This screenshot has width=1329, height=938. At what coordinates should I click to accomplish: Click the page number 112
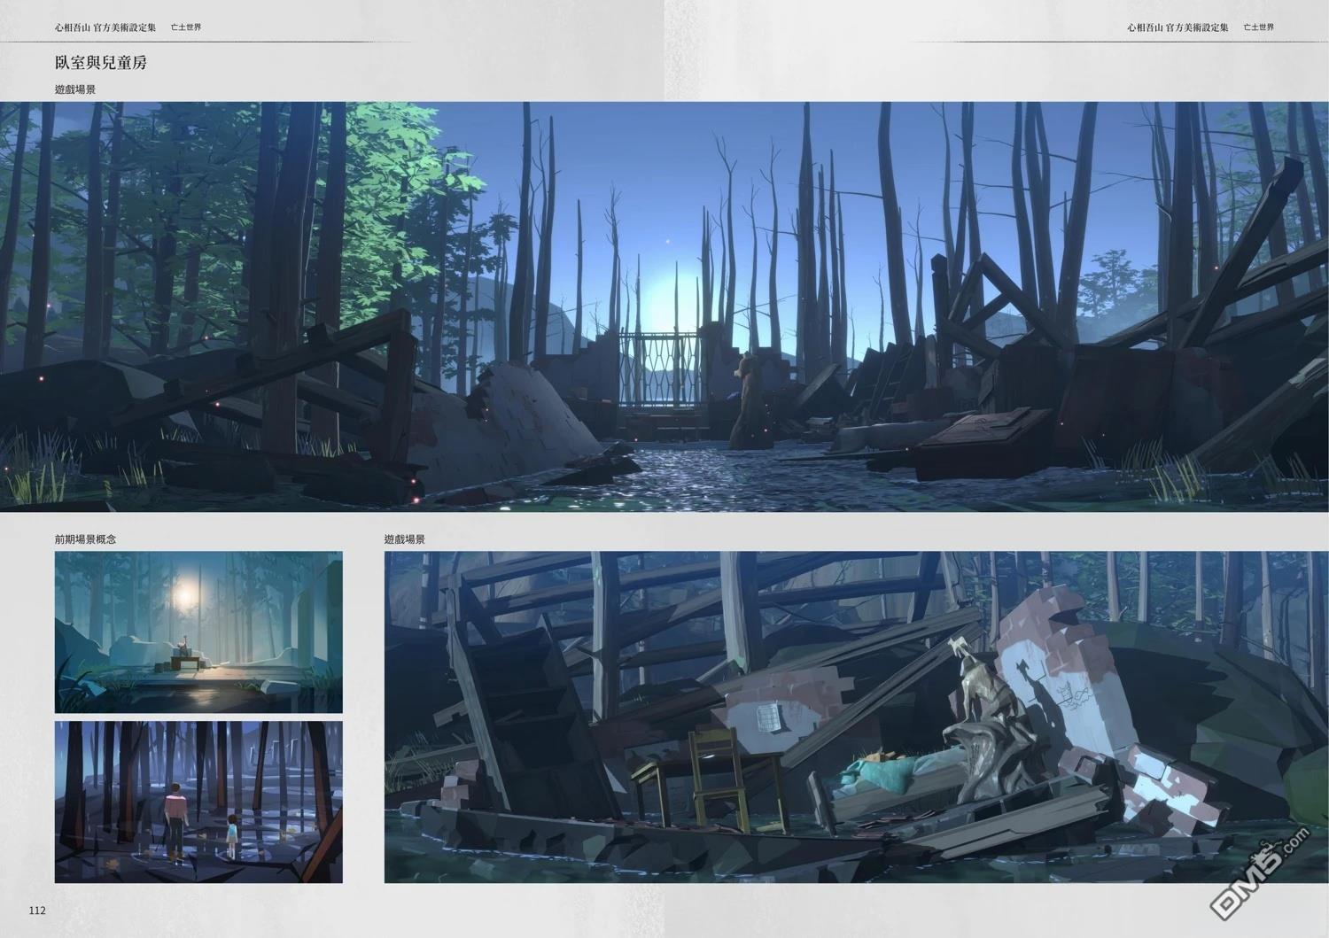[37, 910]
